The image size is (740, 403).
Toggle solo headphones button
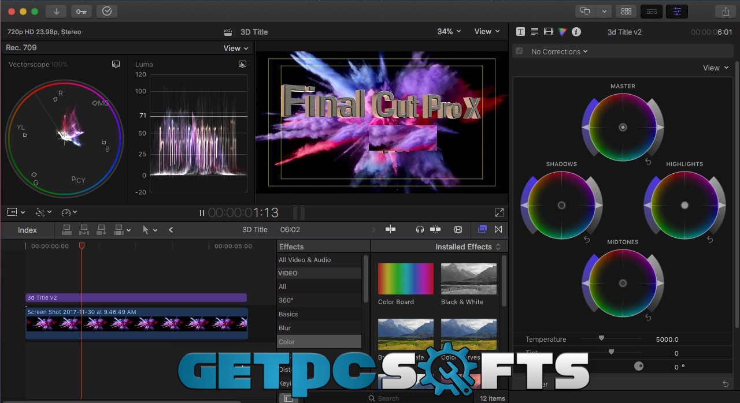pos(420,230)
